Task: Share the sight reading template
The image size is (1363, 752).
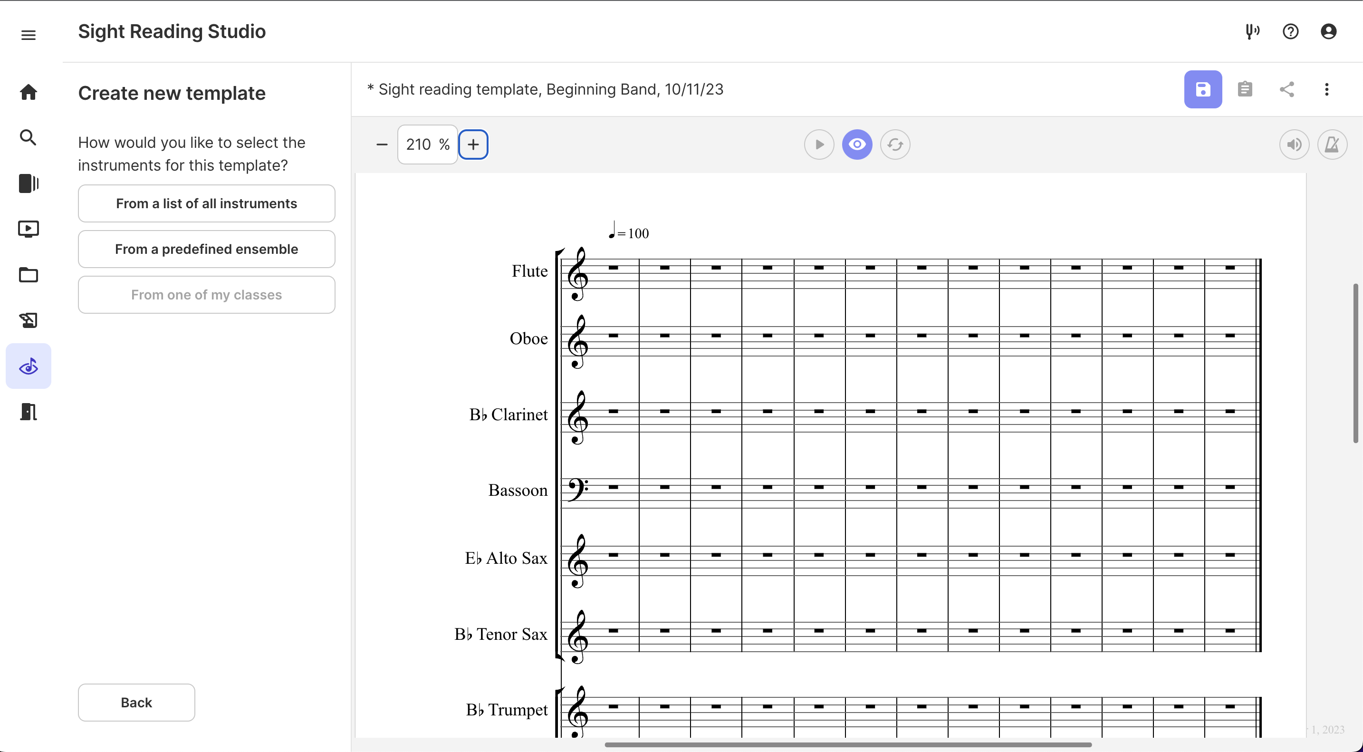Action: pos(1287,89)
